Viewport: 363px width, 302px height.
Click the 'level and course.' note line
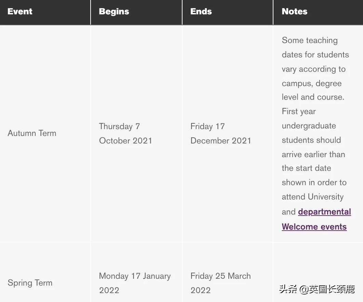pyautogui.click(x=313, y=97)
